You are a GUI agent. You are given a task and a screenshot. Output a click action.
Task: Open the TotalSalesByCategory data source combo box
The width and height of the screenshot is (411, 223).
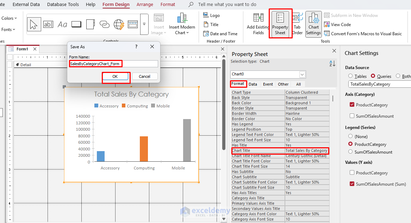pyautogui.click(x=379, y=84)
